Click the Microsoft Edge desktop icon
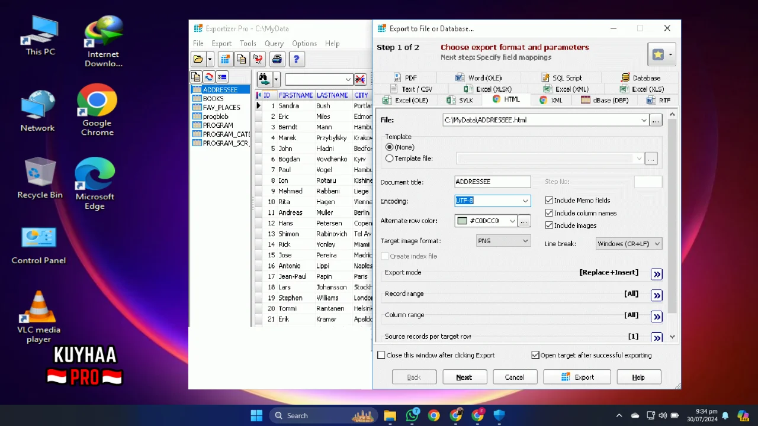Viewport: 758px width, 426px height. (95, 183)
